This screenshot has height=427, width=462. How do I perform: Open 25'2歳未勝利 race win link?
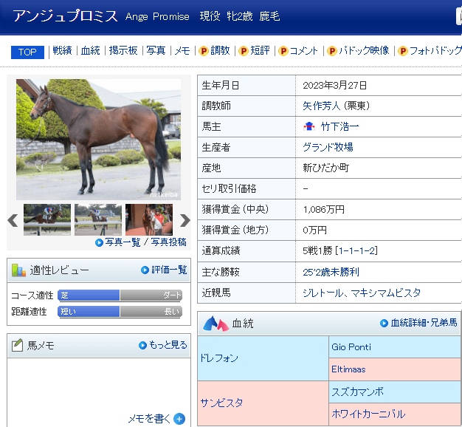click(x=331, y=272)
